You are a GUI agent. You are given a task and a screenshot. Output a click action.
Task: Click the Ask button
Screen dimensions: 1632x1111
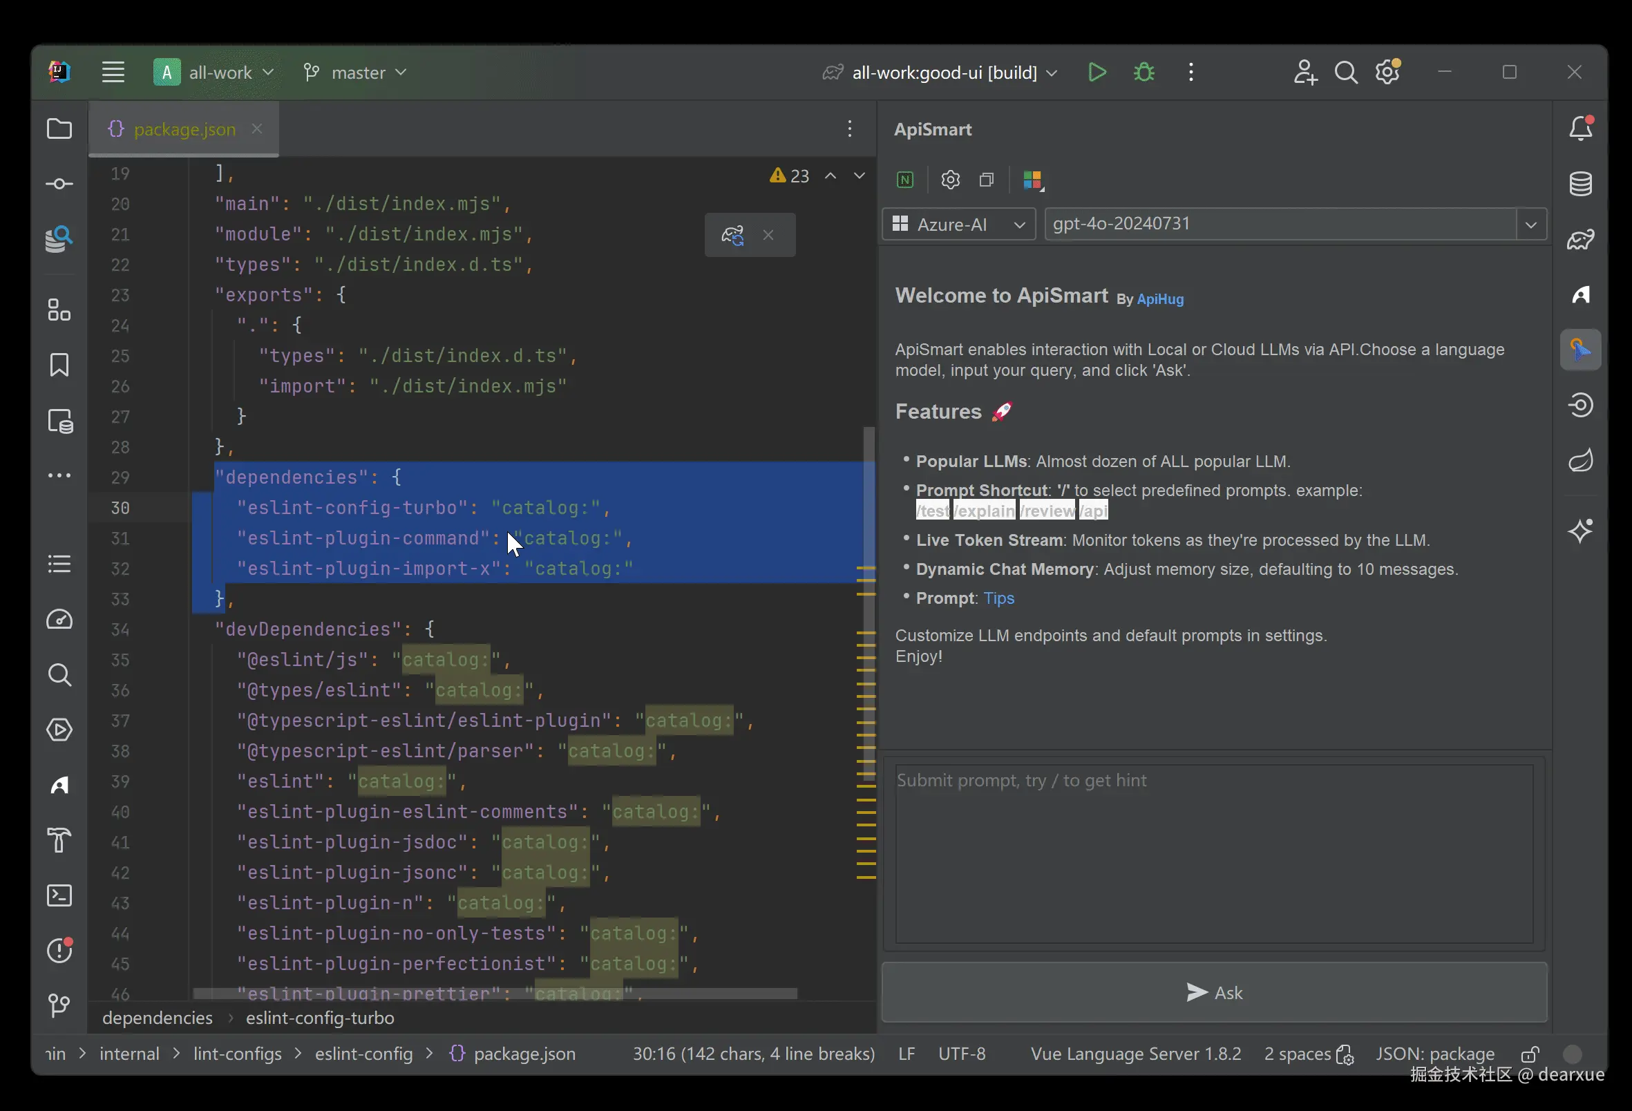(x=1213, y=992)
